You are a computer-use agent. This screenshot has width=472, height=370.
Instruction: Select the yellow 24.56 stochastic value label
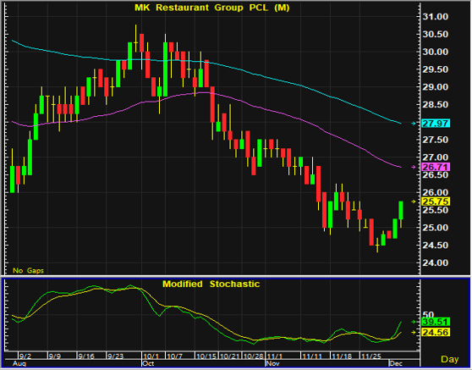[x=436, y=333]
